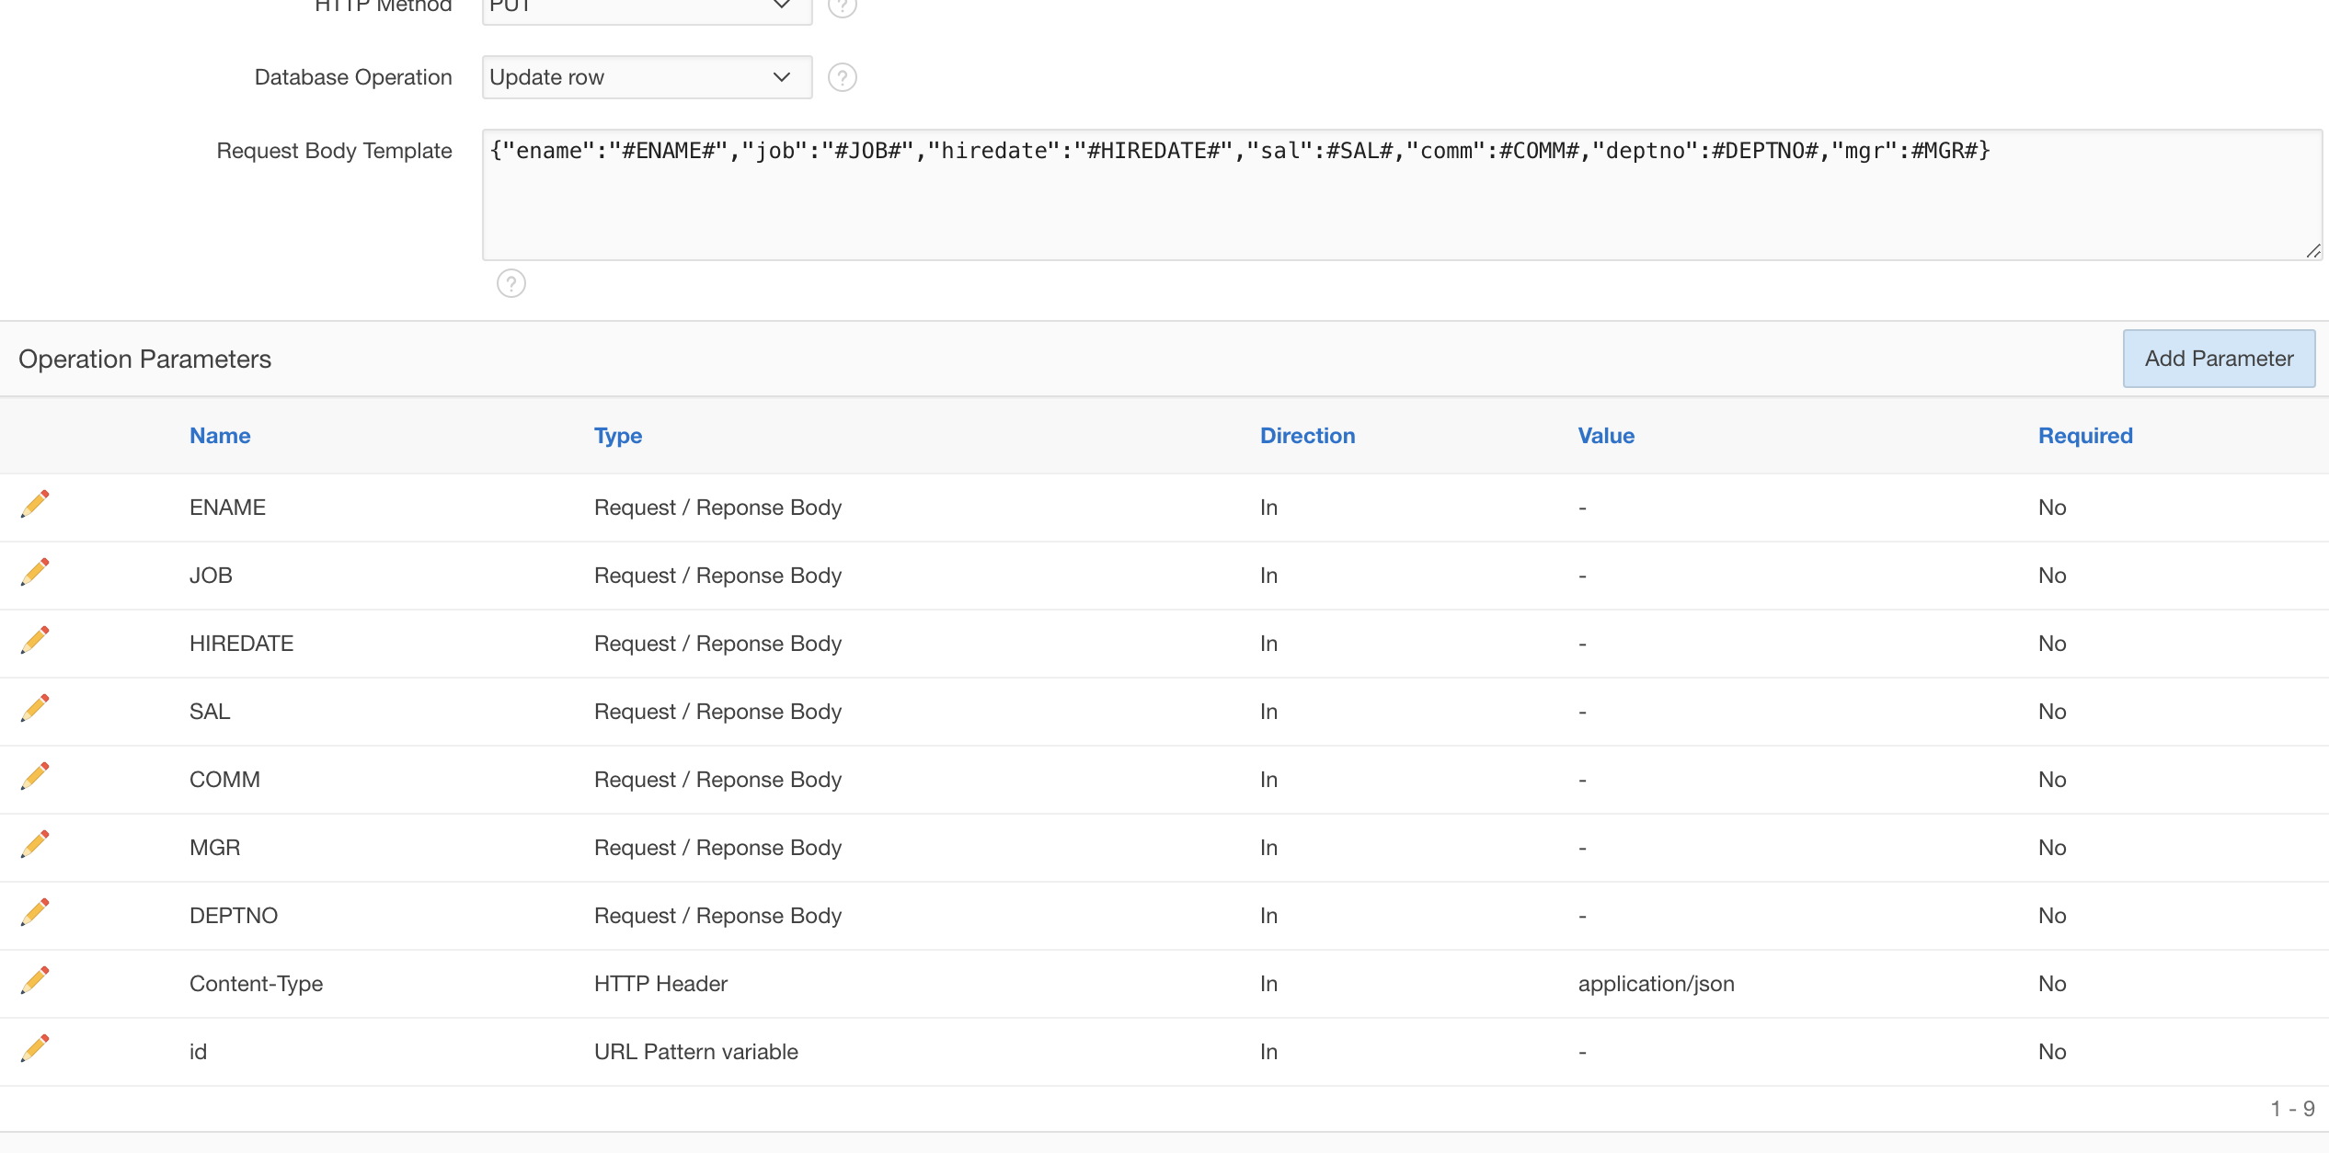Open help for Request Body Template
The height and width of the screenshot is (1153, 2329).
coord(511,283)
